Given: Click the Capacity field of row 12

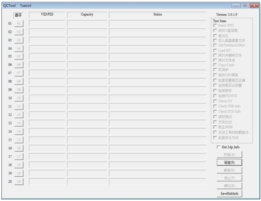Looking at the screenshot, I should (87, 115).
